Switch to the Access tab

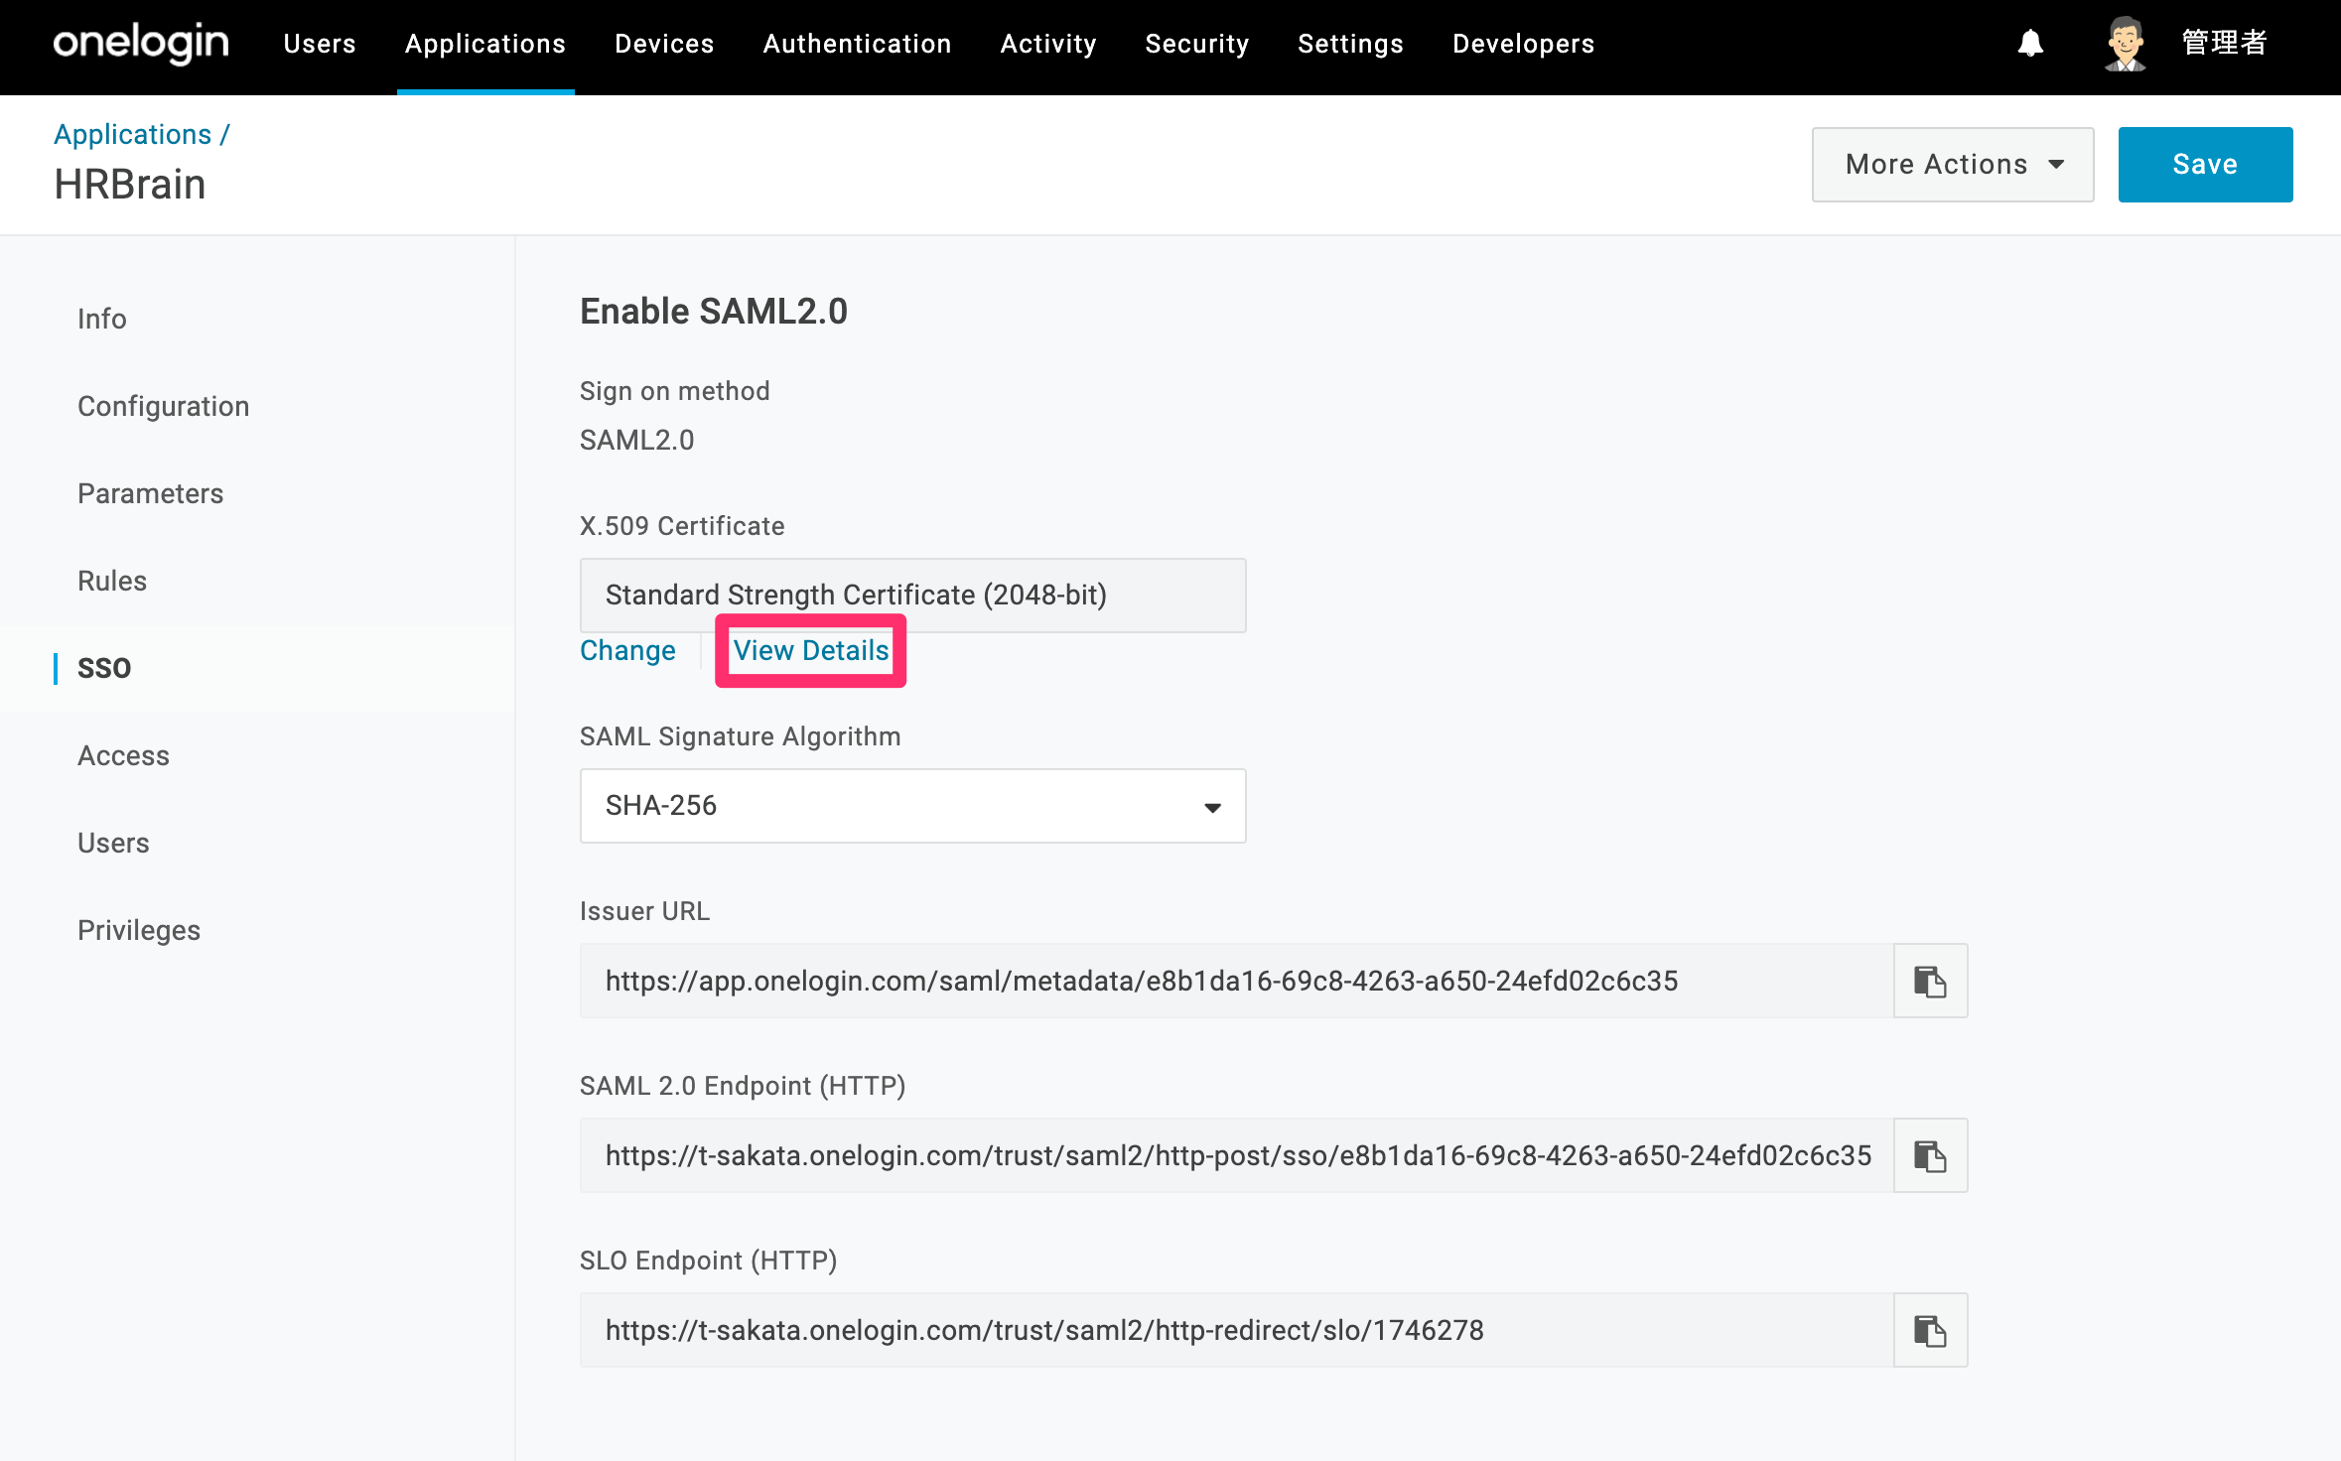click(x=123, y=755)
